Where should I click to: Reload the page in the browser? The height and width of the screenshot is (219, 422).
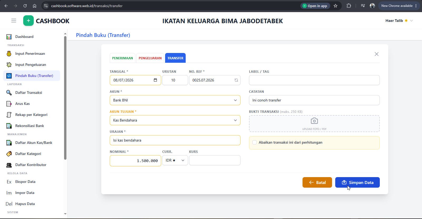point(25,6)
